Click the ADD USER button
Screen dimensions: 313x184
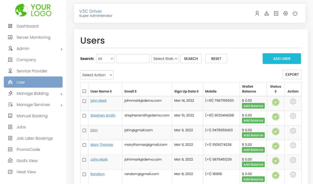(282, 58)
